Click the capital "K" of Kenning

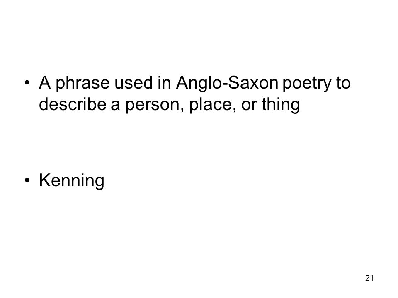click(45, 180)
